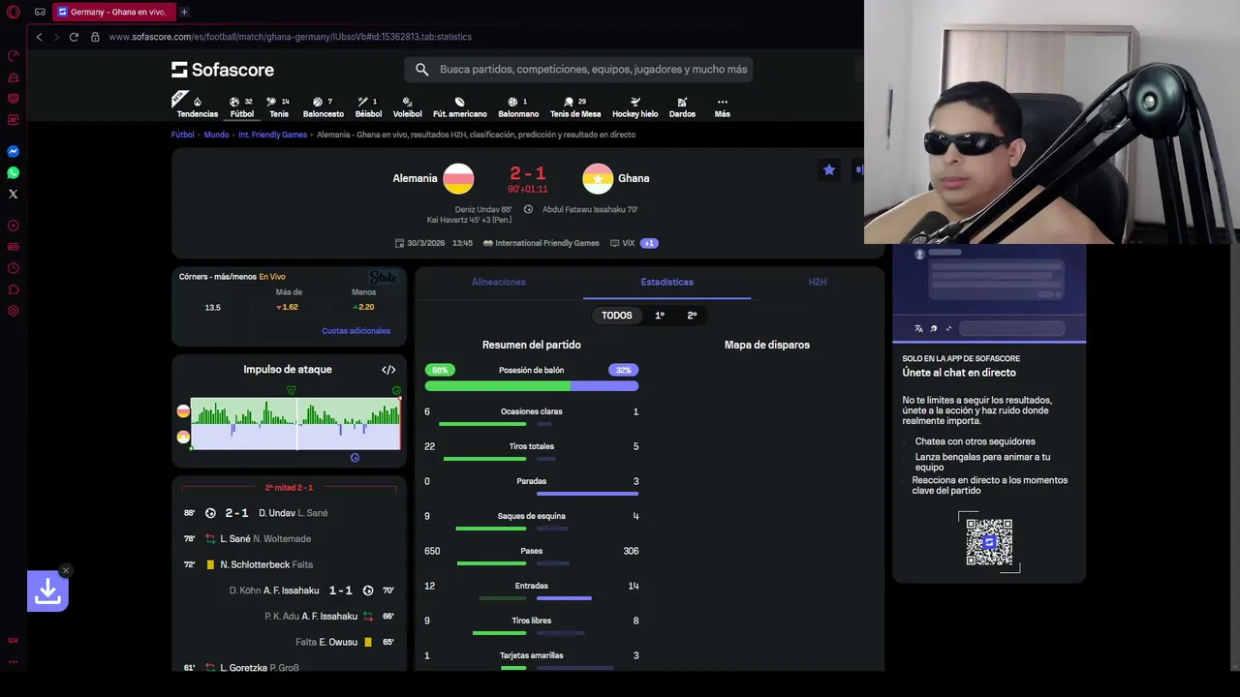The height and width of the screenshot is (697, 1240).
Task: Open the Opera menu logo
Action: pyautogui.click(x=14, y=12)
